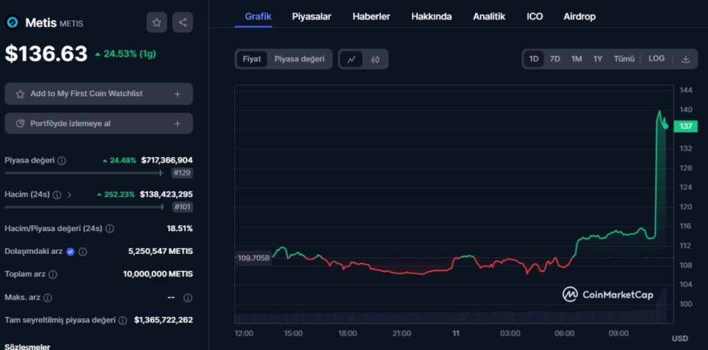
Task: Click plus icon on Portföyde izlemeye al
Action: point(178,124)
